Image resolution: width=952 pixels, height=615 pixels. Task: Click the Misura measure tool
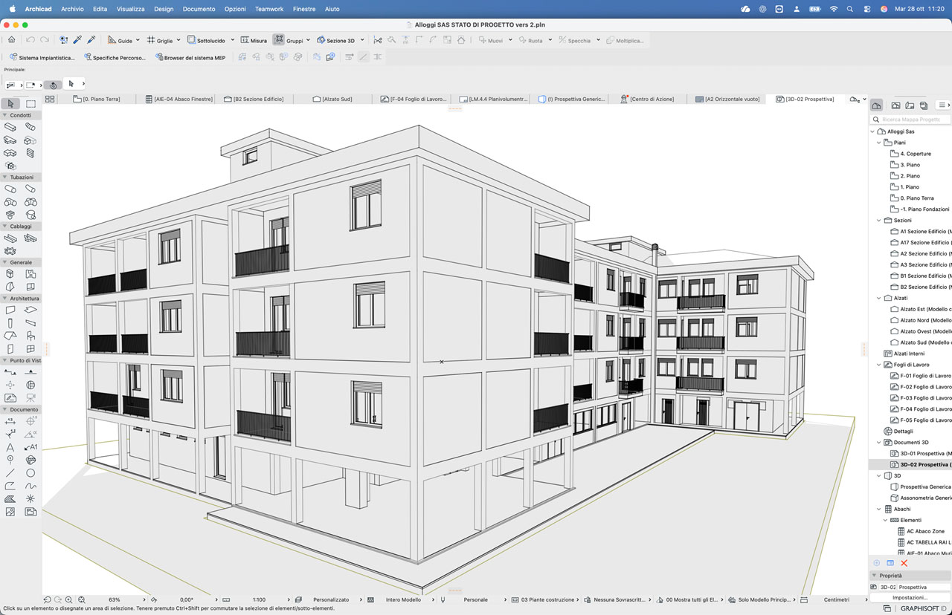pos(252,40)
